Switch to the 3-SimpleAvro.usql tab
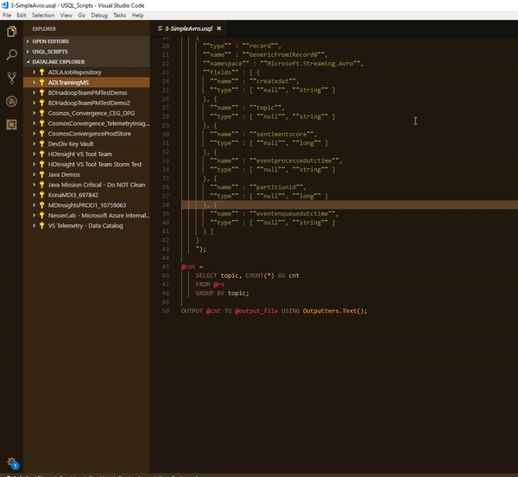The height and width of the screenshot is (477, 518). coord(188,28)
